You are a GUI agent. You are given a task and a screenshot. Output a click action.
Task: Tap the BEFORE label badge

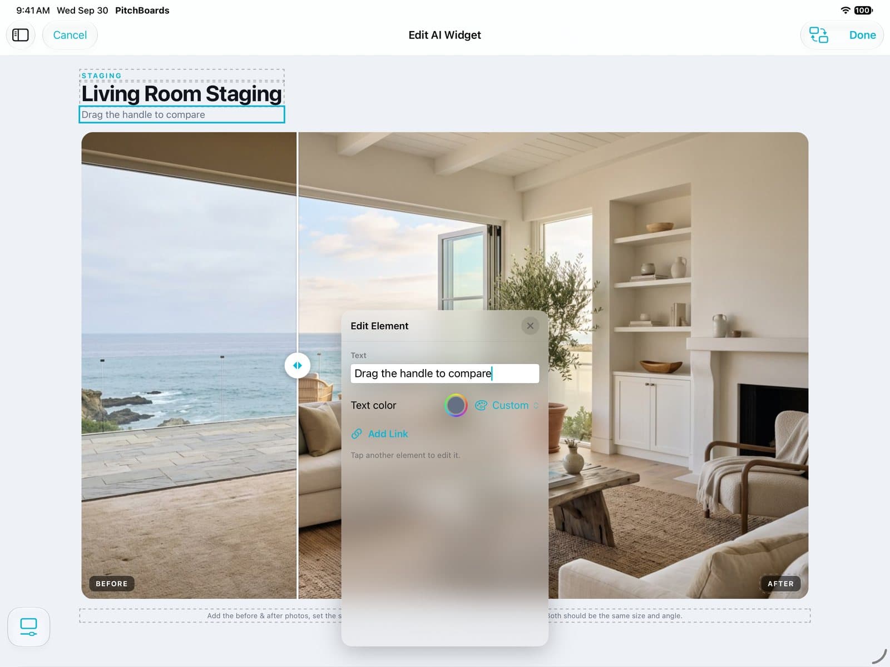[112, 584]
